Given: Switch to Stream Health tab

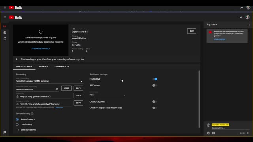Looking at the screenshot, I should (x=62, y=67).
